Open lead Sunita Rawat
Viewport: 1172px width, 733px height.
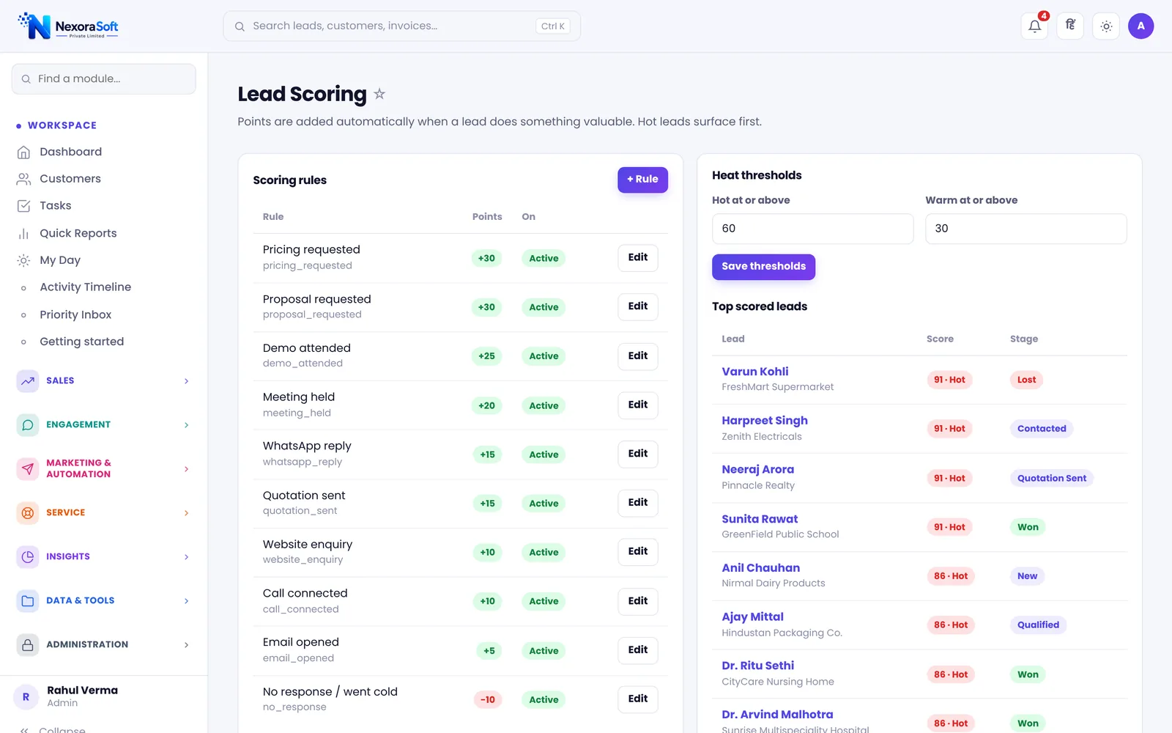click(x=760, y=519)
